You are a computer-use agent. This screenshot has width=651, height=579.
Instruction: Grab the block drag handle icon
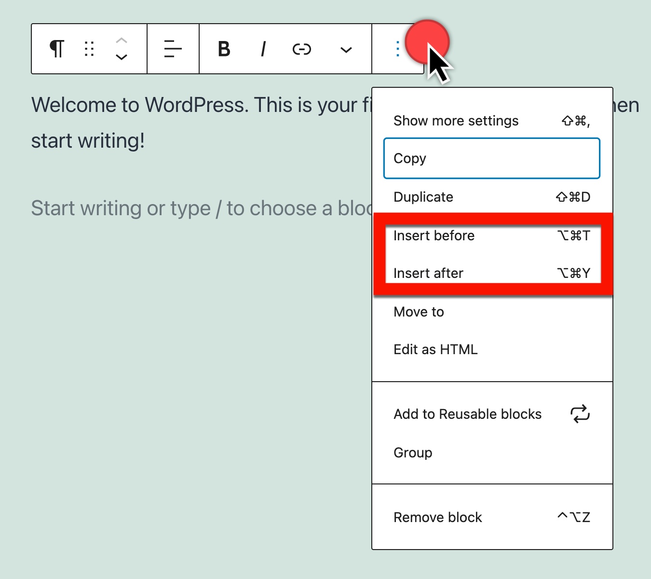coord(89,49)
